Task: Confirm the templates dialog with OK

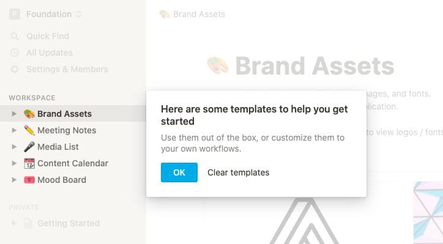Action: [179, 172]
